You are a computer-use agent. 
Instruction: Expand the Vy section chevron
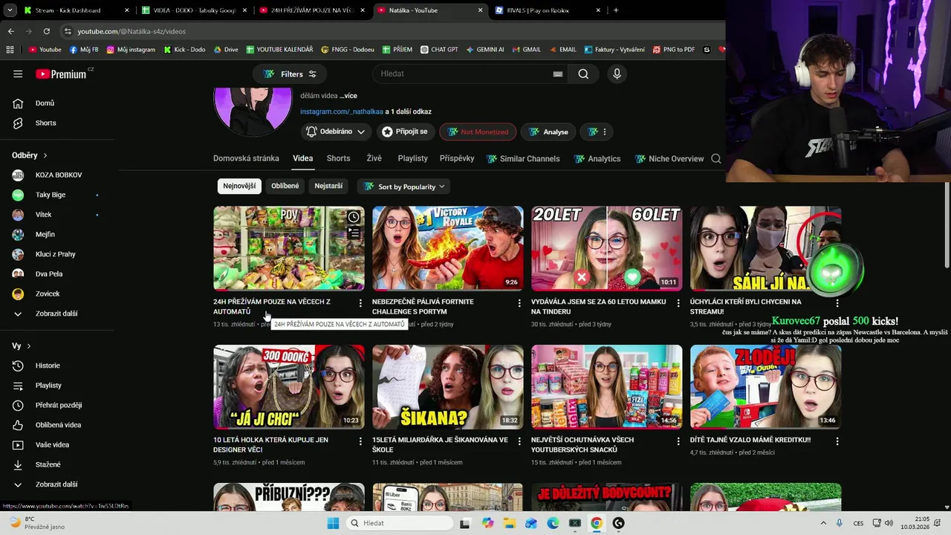click(x=29, y=346)
